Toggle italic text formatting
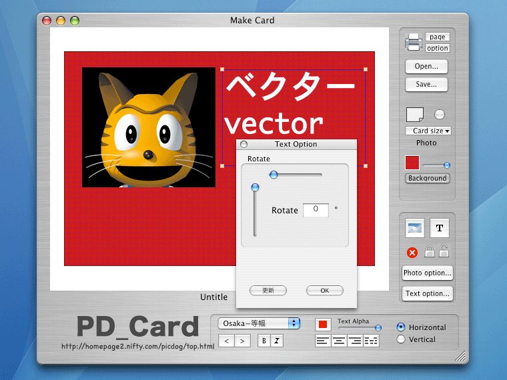The width and height of the screenshot is (507, 380). pos(277,341)
